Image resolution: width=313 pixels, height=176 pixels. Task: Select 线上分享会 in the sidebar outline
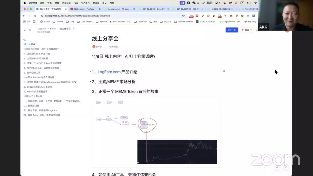[x=29, y=44]
